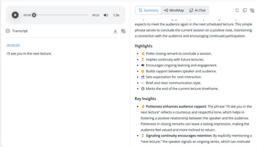Regenerate the summary with the refresh icon
Image resolution: width=257 pixels, height=147 pixels.
[237, 10]
